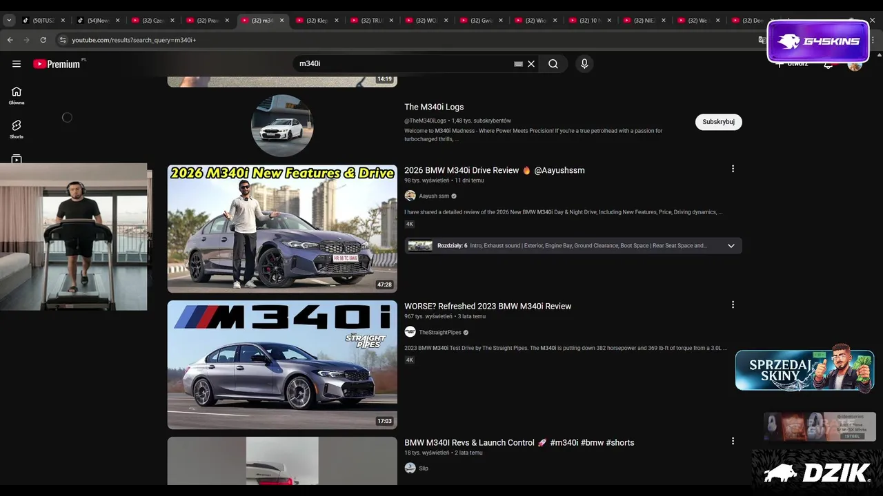Open more options for BMW M340I Revs video
Screen dimensions: 883x496
pos(733,441)
